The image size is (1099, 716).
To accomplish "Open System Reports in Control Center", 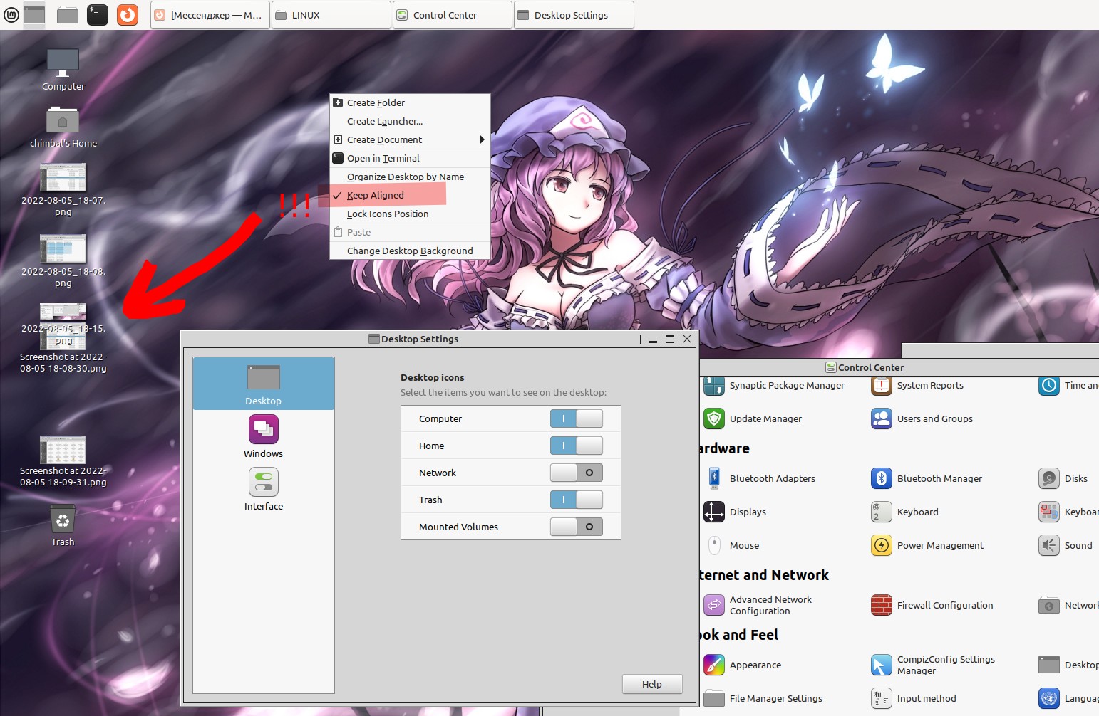I will tap(918, 386).
